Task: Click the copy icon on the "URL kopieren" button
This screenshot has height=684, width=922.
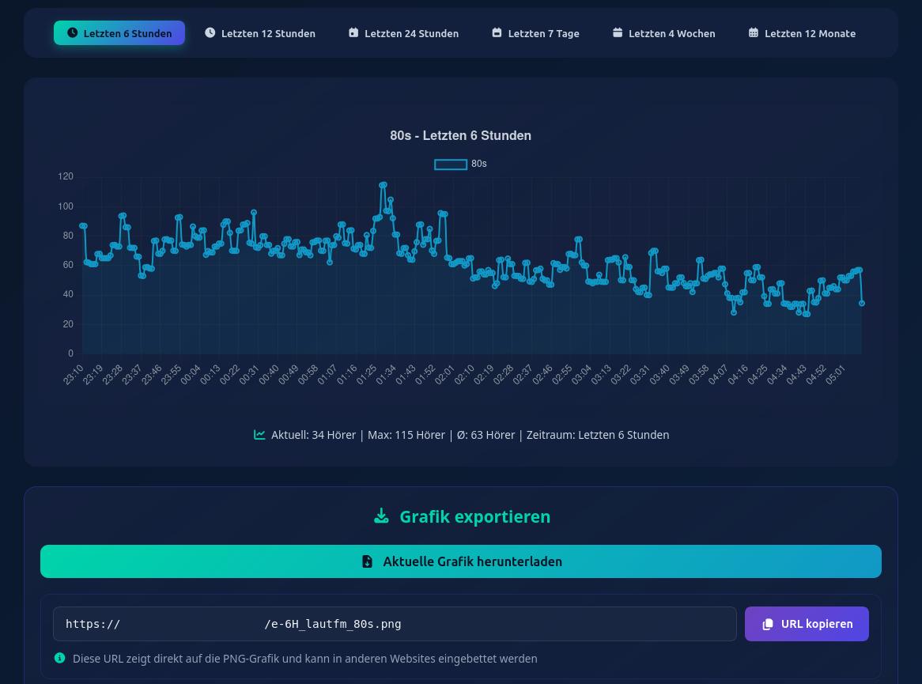Action: tap(768, 624)
